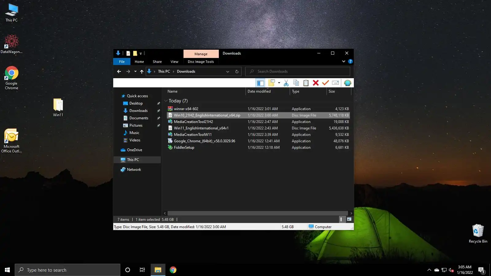Screen dimensions: 491x276
Task: Select Win11_EnglishInternational_x64v1 disc image
Action: click(x=258, y=128)
